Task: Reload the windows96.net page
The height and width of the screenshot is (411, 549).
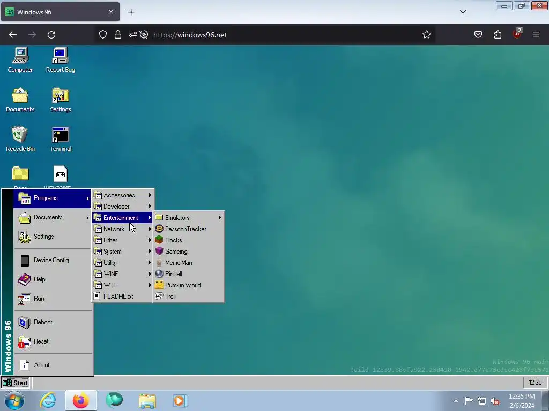Action: coord(51,35)
